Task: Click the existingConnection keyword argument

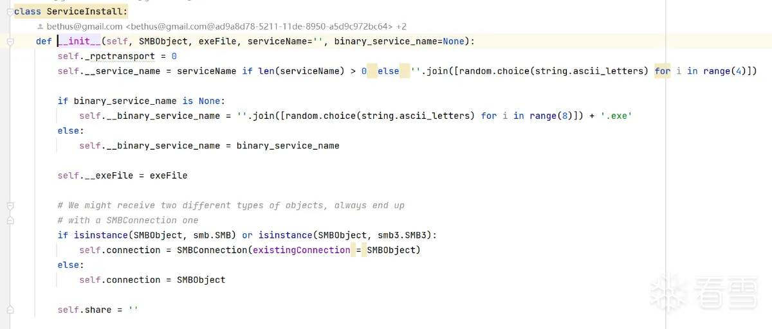Action: coord(301,250)
